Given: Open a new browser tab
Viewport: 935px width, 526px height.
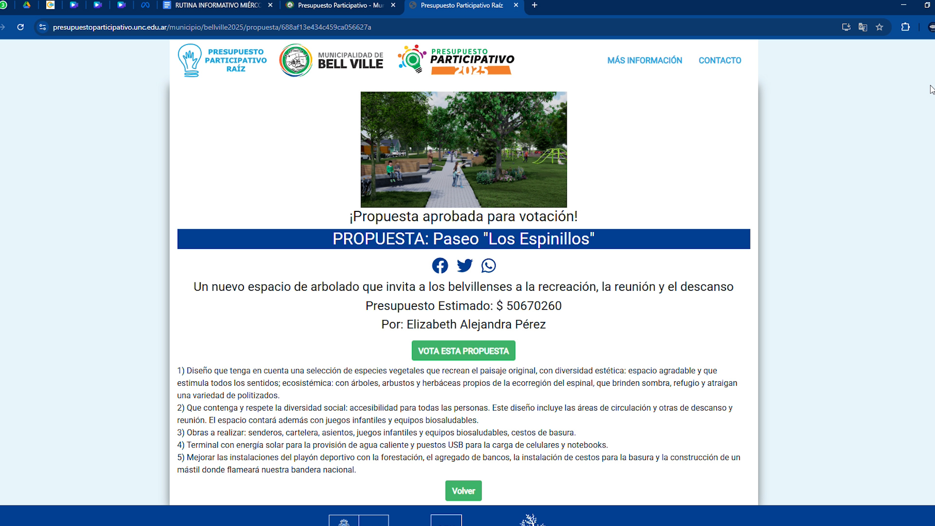Looking at the screenshot, I should 534,5.
